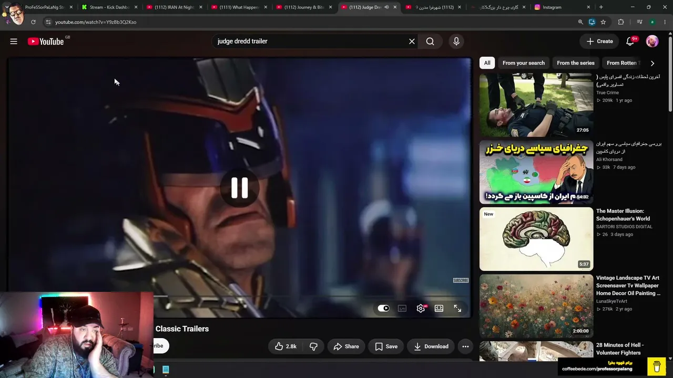
Task: Toggle the autoplay switch in the player
Action: [x=383, y=308]
